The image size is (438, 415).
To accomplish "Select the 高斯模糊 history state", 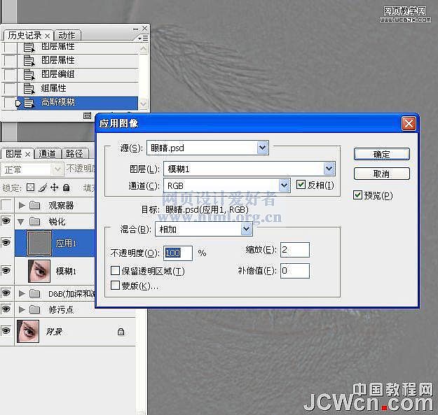I will point(77,103).
